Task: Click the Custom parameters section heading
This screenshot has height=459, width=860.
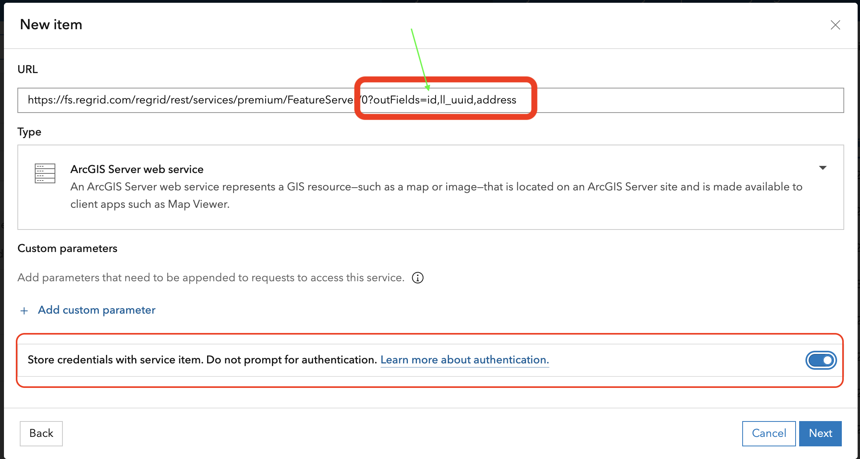Action: (67, 248)
